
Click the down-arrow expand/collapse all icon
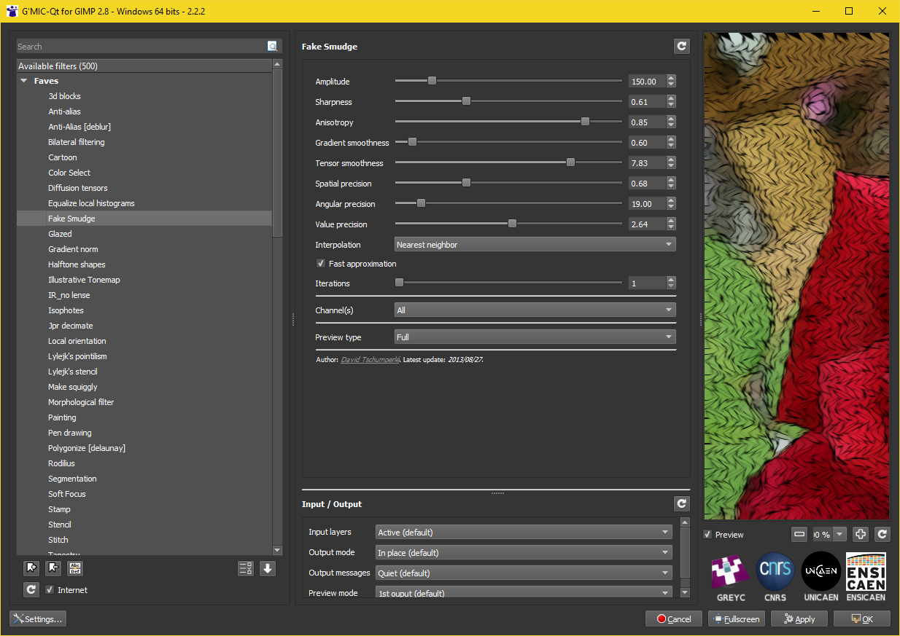(268, 568)
